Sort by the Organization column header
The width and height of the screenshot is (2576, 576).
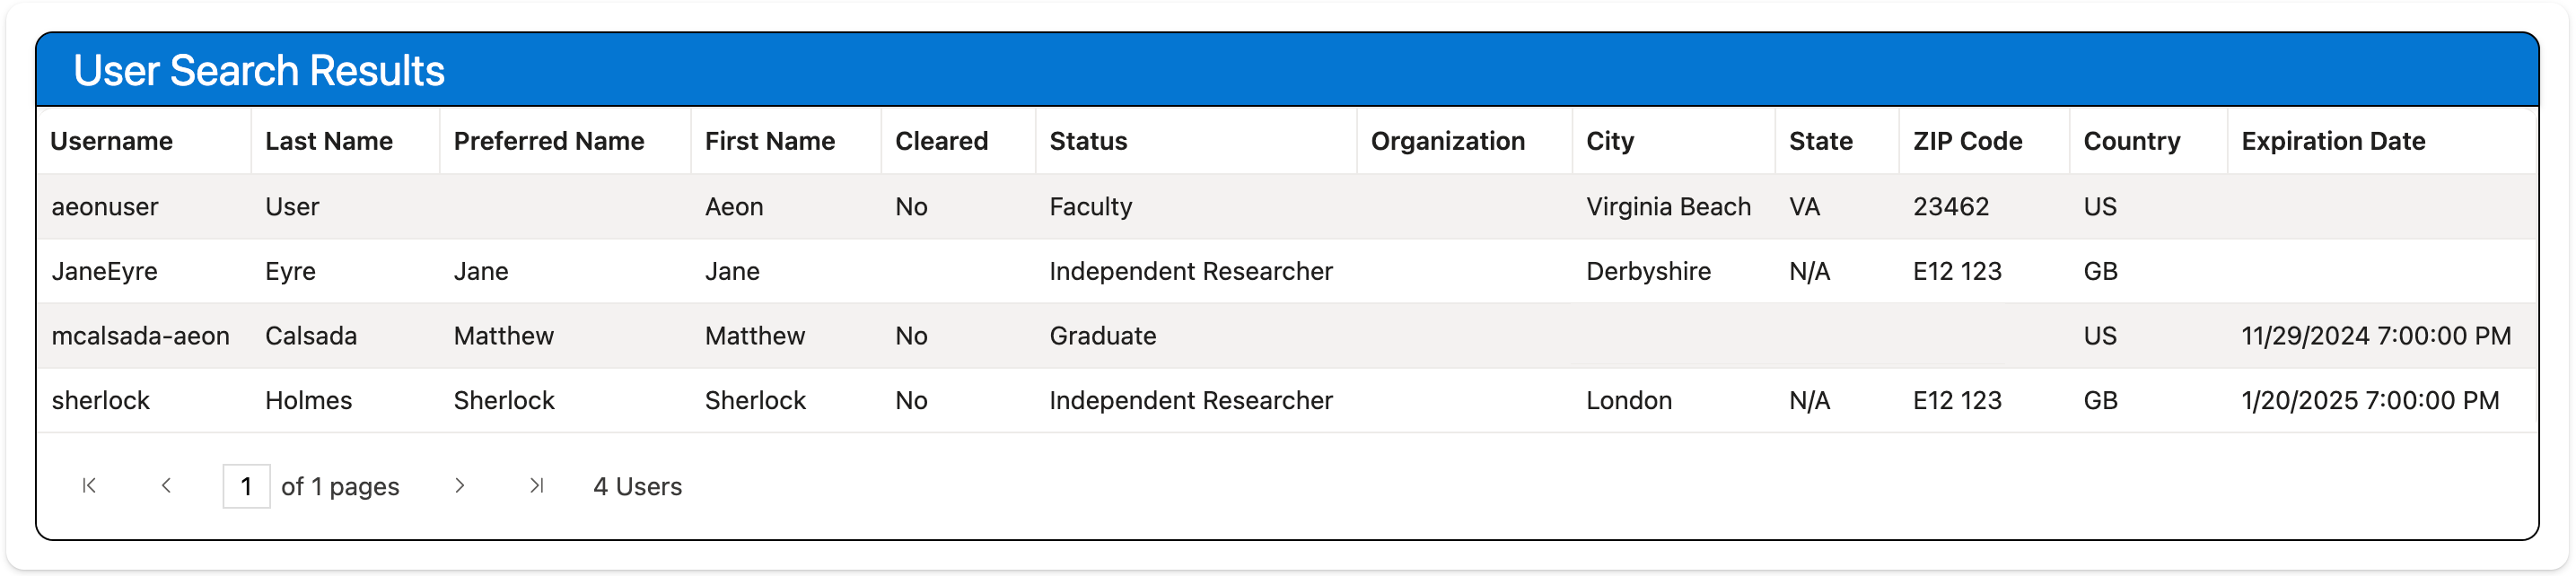1448,141
